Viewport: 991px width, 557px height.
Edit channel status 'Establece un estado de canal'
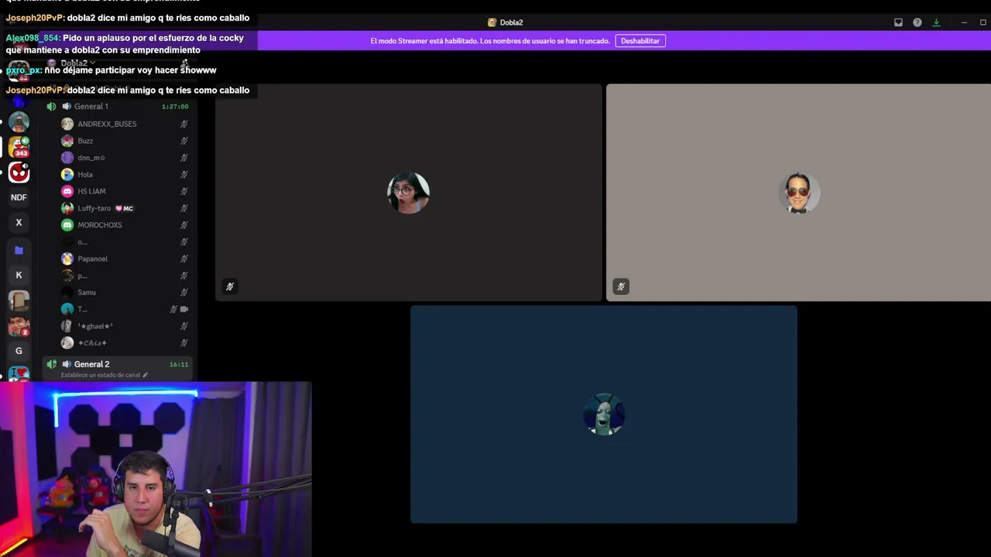click(x=100, y=375)
